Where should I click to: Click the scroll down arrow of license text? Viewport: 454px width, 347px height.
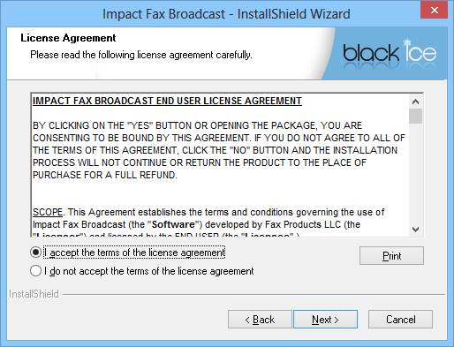(x=415, y=230)
